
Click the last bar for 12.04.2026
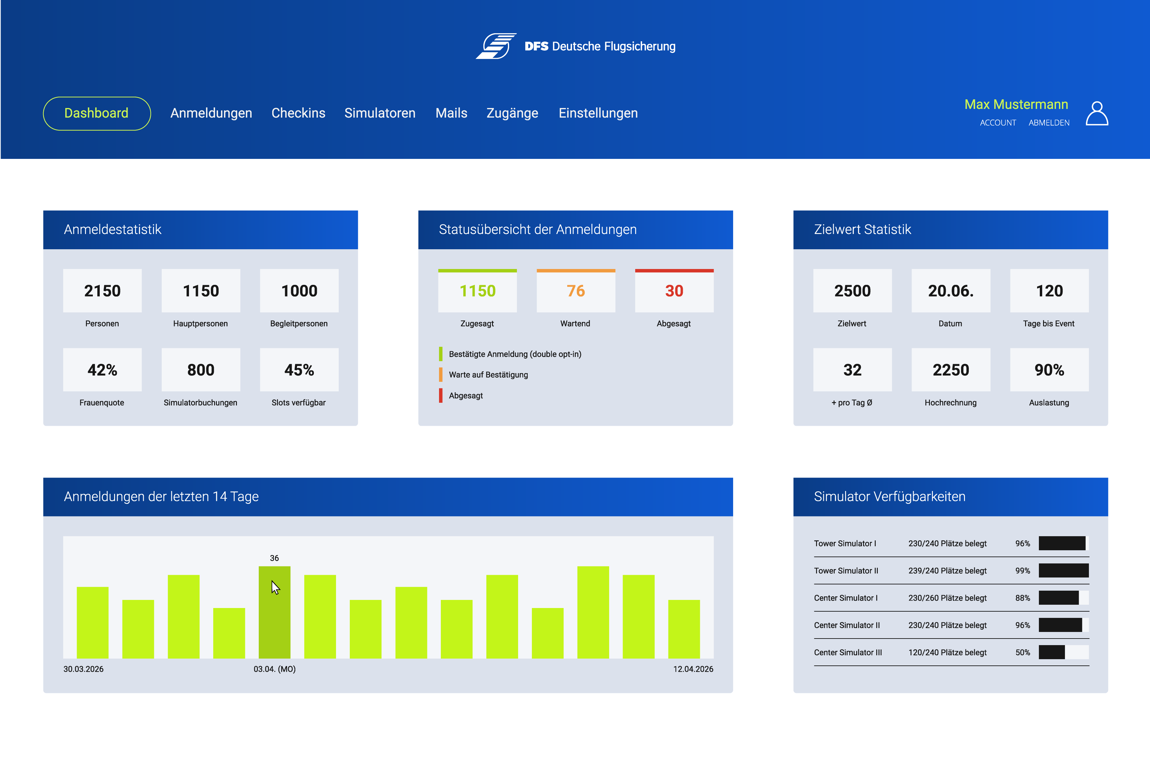(684, 629)
